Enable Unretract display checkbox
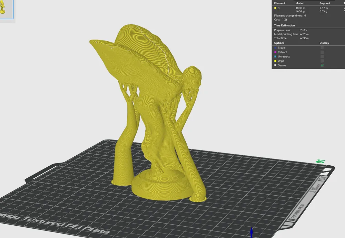Screen dimensions: 345x238 (322, 56)
